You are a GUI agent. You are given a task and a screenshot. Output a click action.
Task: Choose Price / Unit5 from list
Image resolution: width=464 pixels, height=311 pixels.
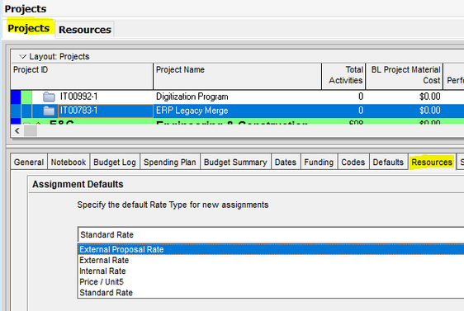click(x=271, y=282)
